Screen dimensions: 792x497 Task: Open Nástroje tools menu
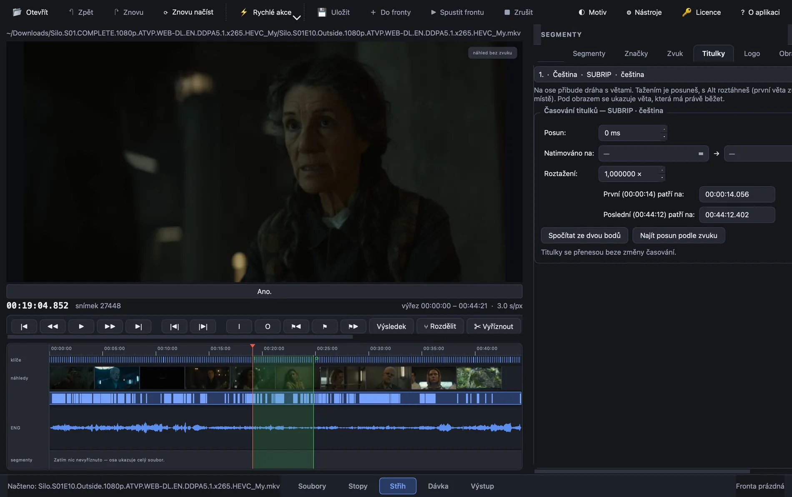pyautogui.click(x=644, y=12)
